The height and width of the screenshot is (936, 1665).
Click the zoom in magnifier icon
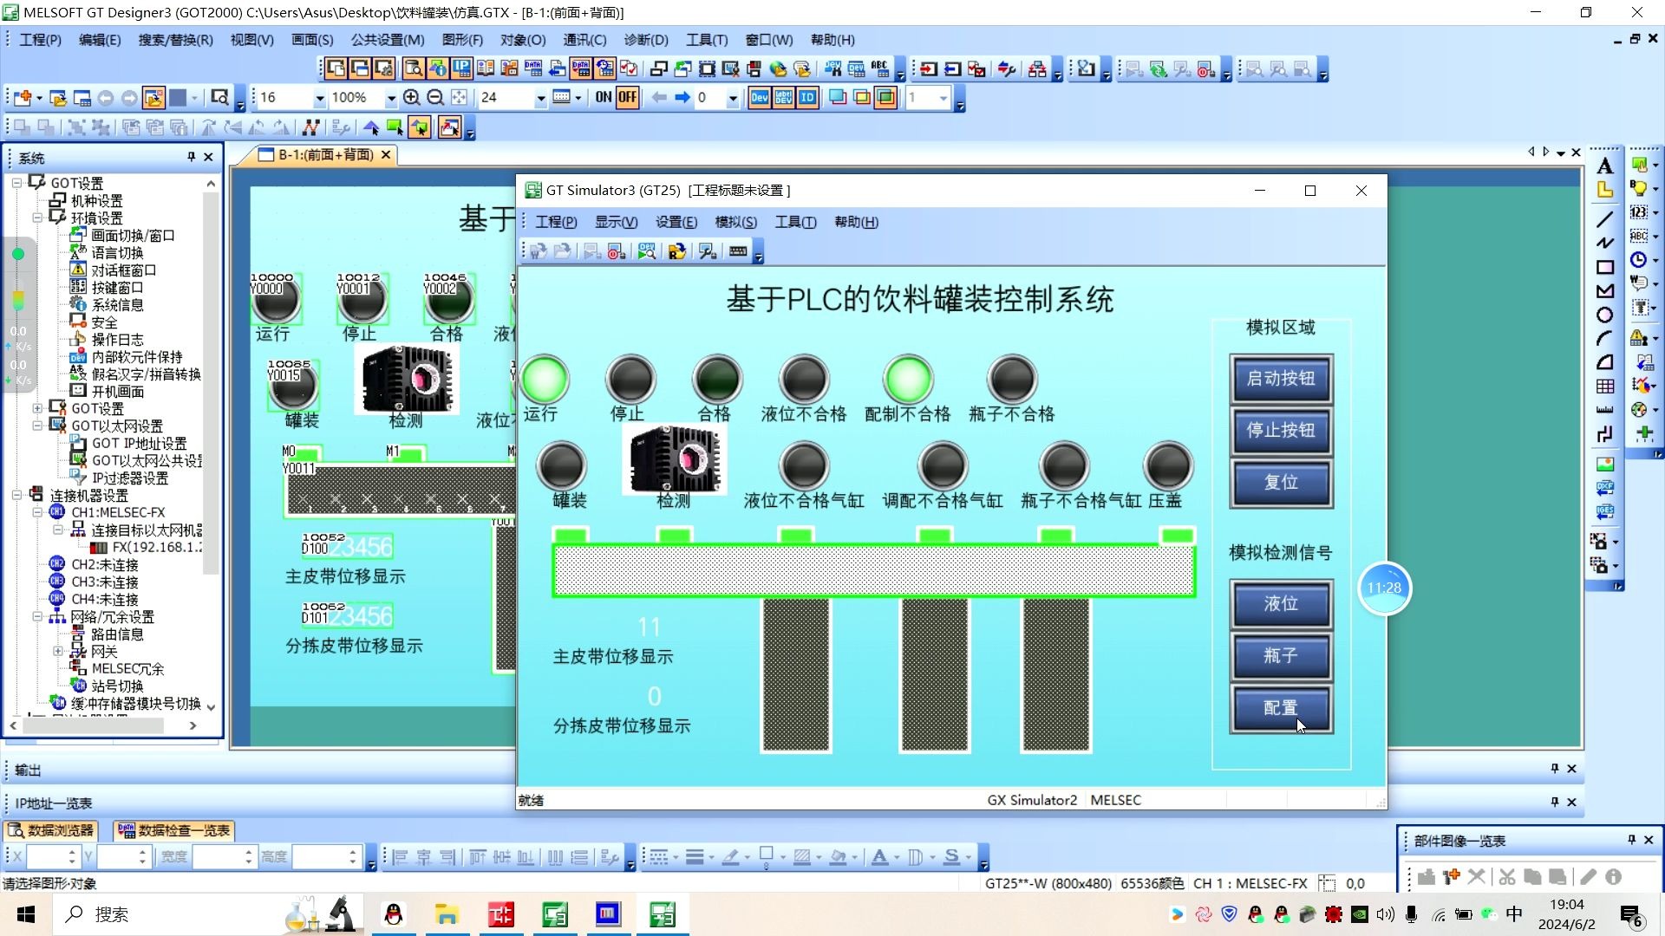tap(412, 98)
